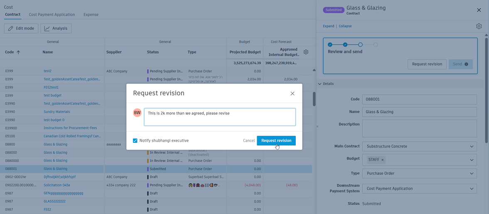
Task: Click Request revision button in side panel
Action: click(x=427, y=64)
